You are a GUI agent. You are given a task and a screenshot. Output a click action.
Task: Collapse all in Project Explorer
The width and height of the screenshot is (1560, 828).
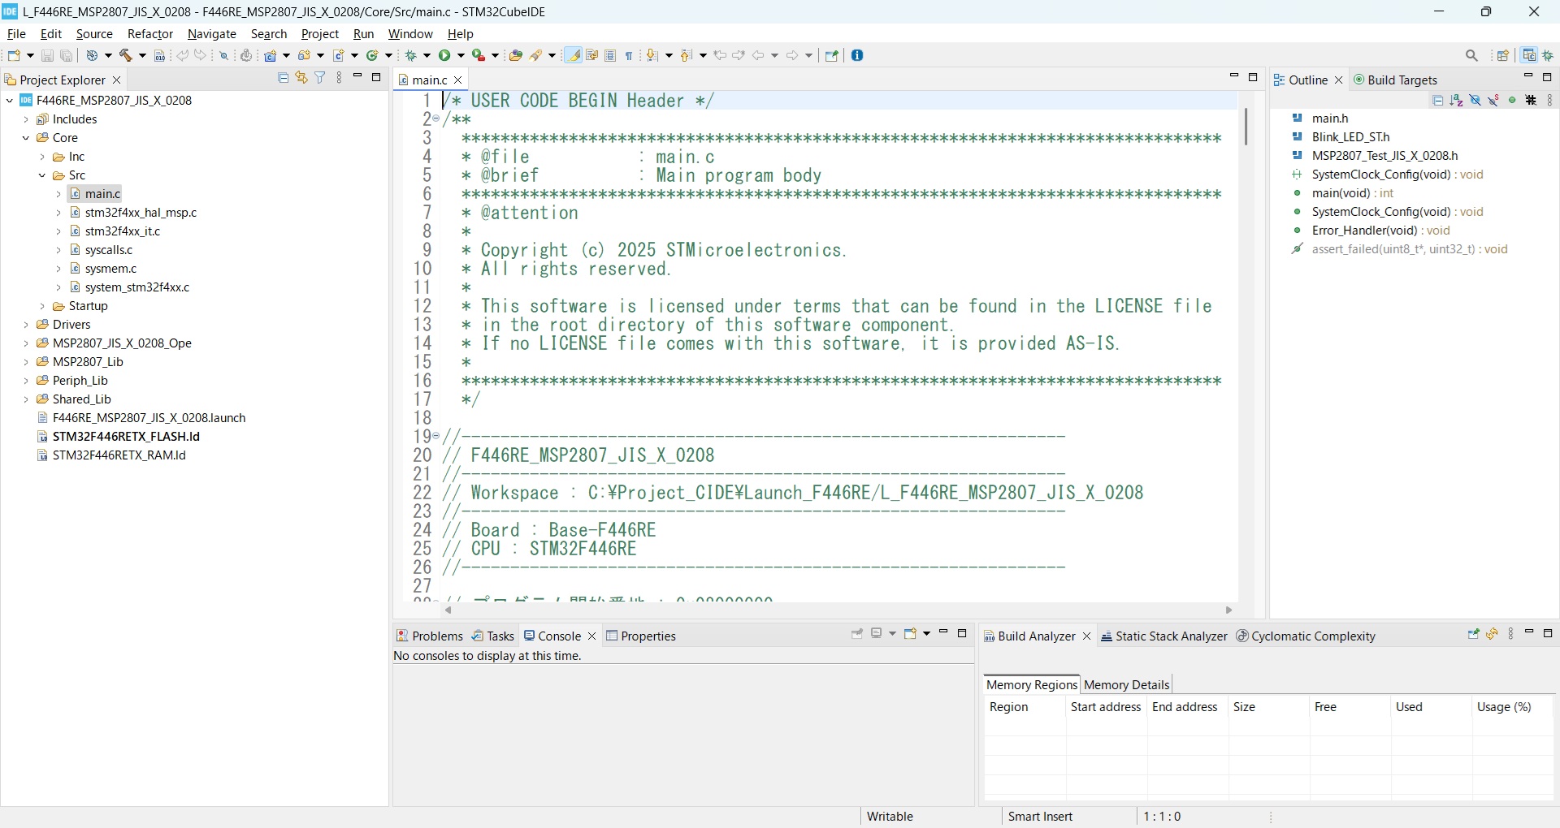pyautogui.click(x=284, y=78)
